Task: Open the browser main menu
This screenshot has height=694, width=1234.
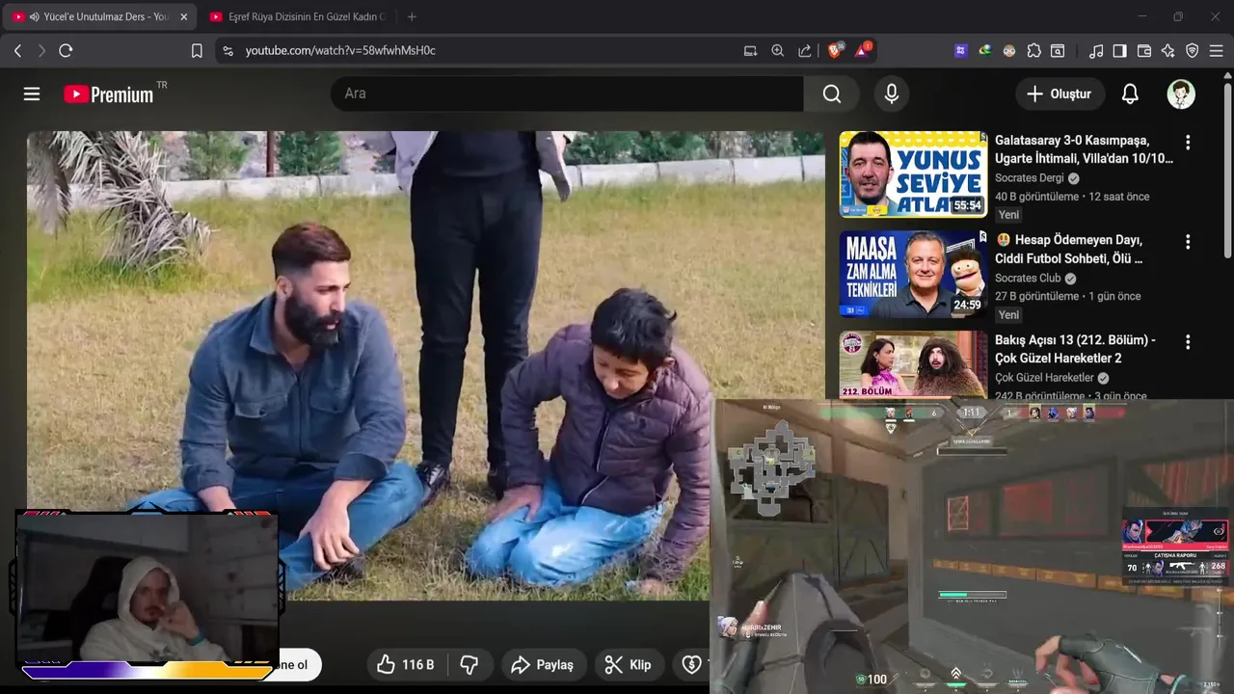Action: 1217,50
